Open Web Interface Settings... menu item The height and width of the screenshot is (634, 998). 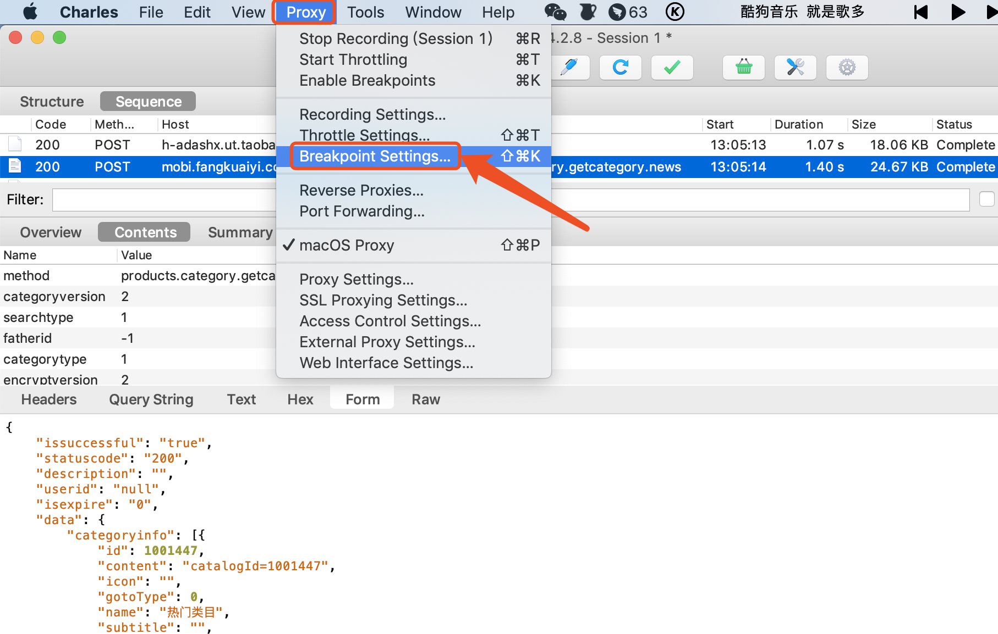coord(414,363)
